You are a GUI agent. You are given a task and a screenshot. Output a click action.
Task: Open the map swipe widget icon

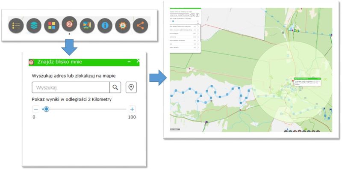(87, 26)
